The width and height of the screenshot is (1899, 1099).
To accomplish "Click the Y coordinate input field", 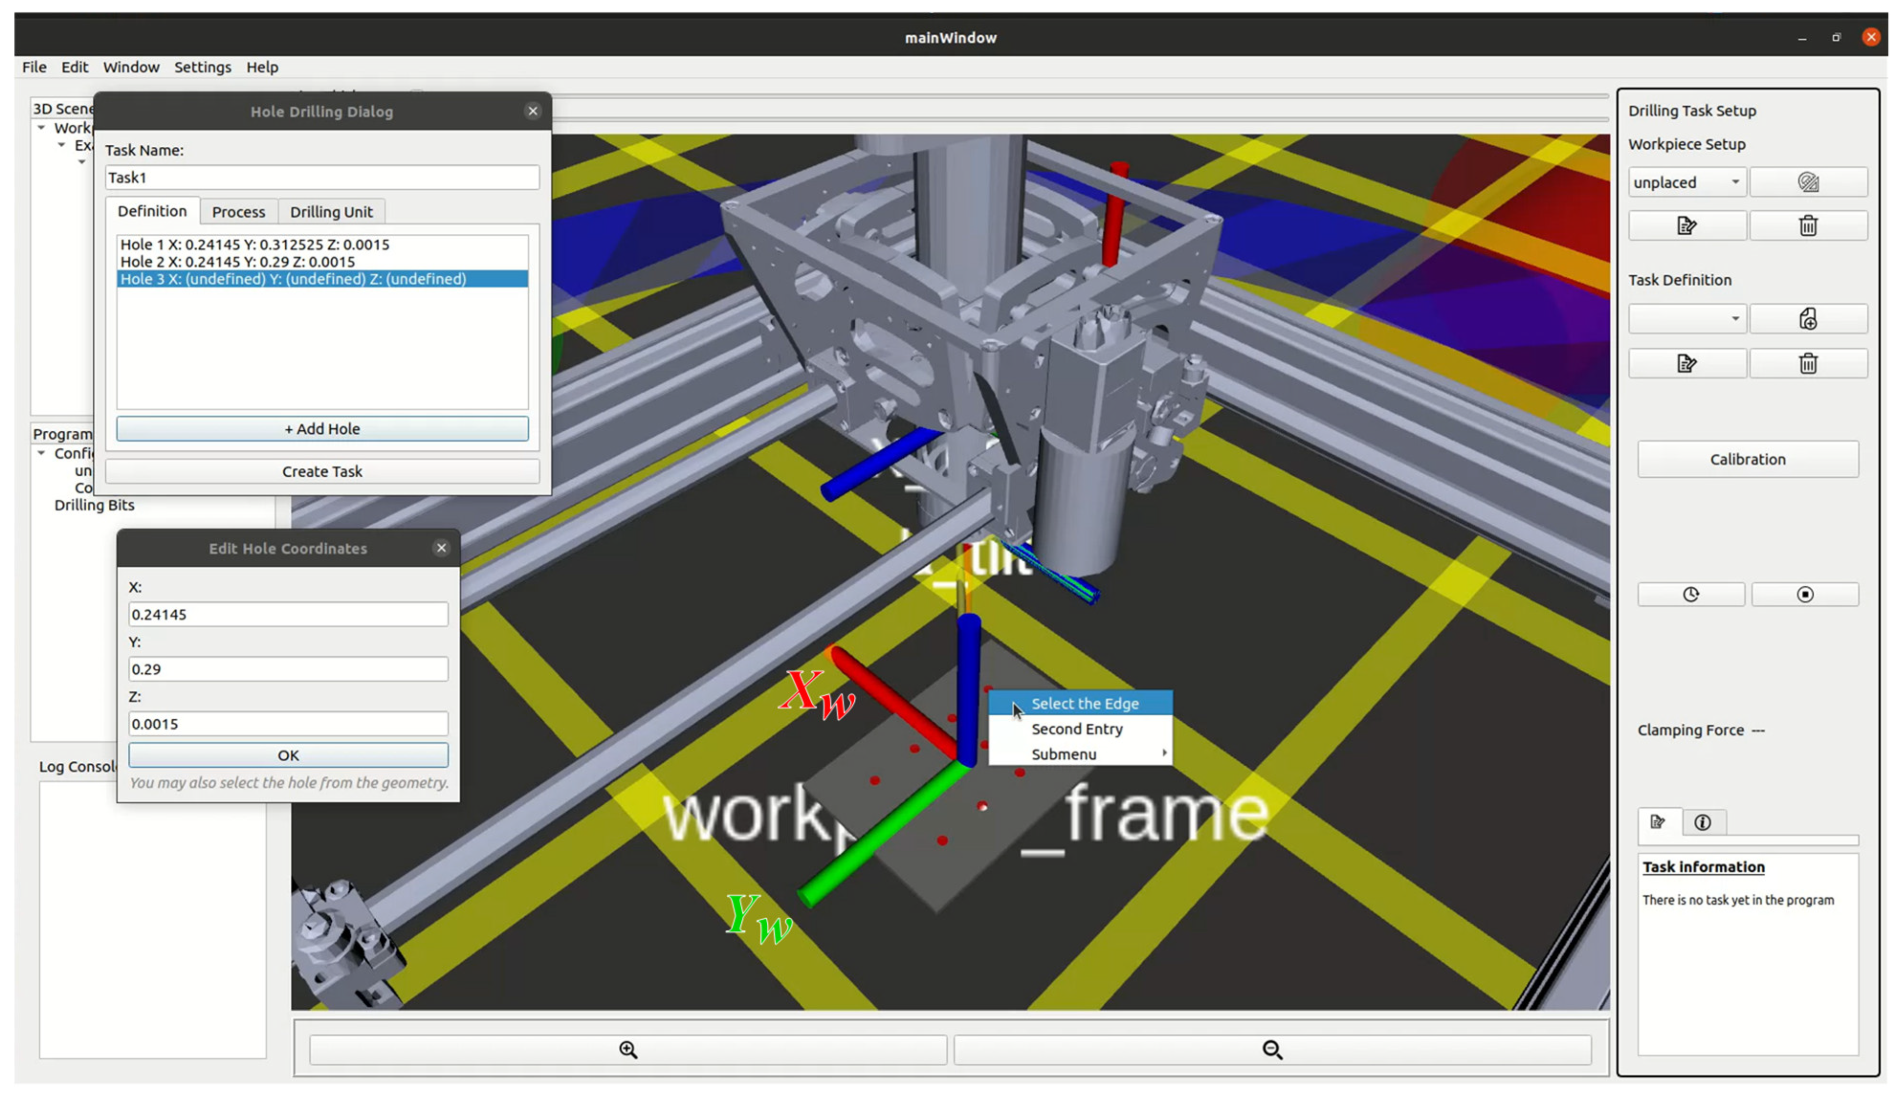I will pos(288,669).
